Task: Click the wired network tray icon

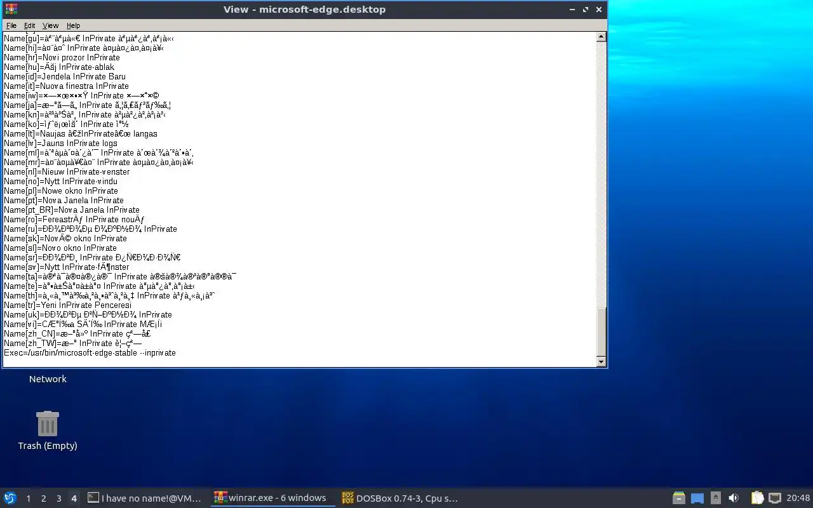Action: 775,498
